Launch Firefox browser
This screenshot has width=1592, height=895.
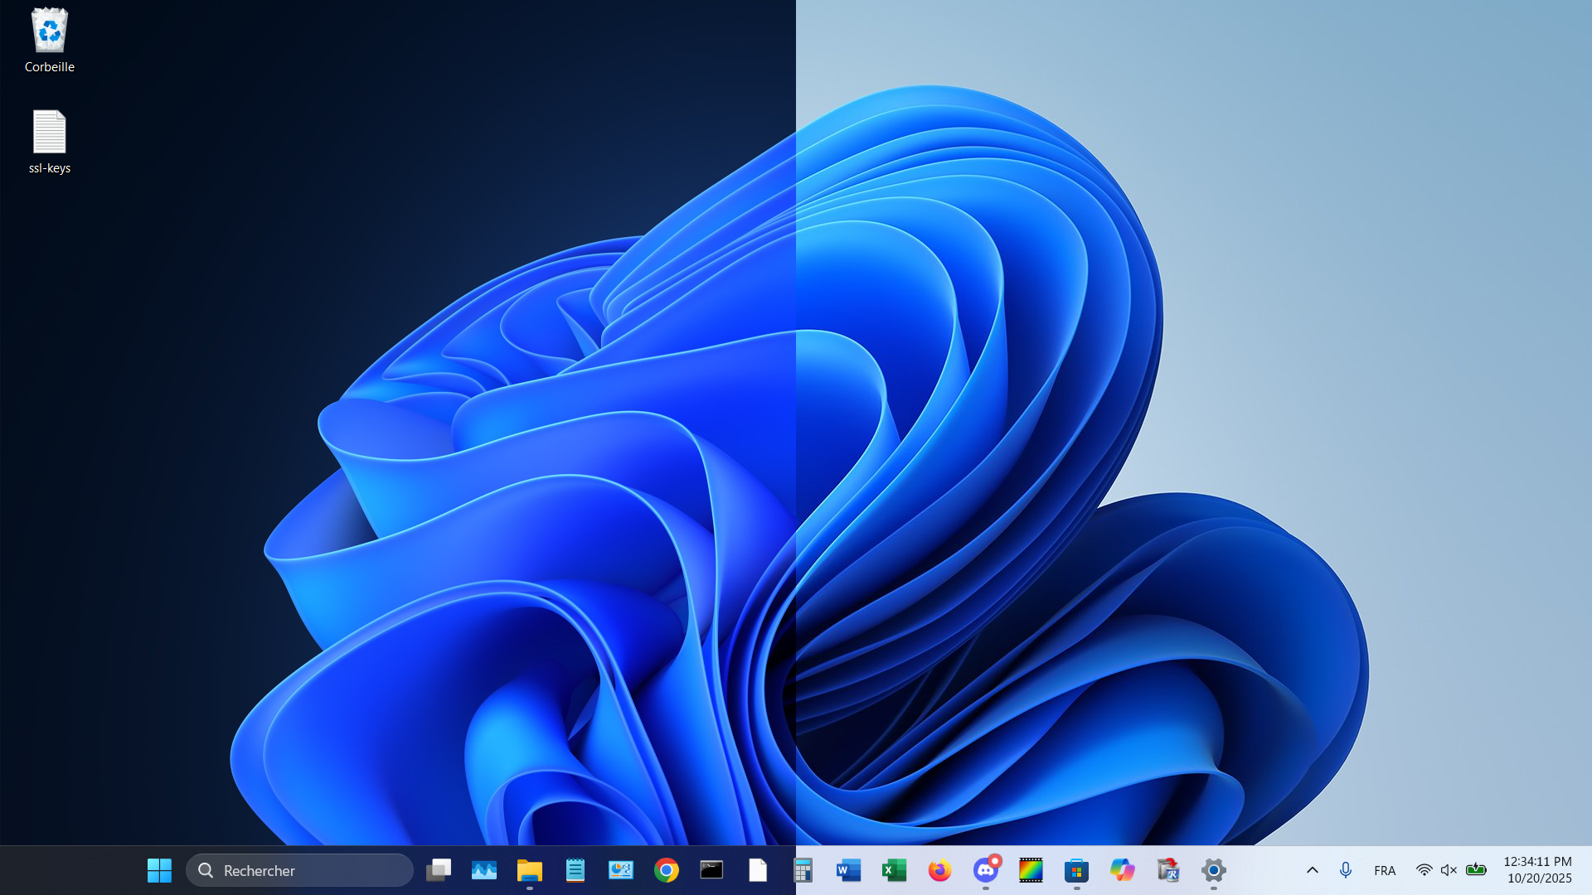(939, 870)
